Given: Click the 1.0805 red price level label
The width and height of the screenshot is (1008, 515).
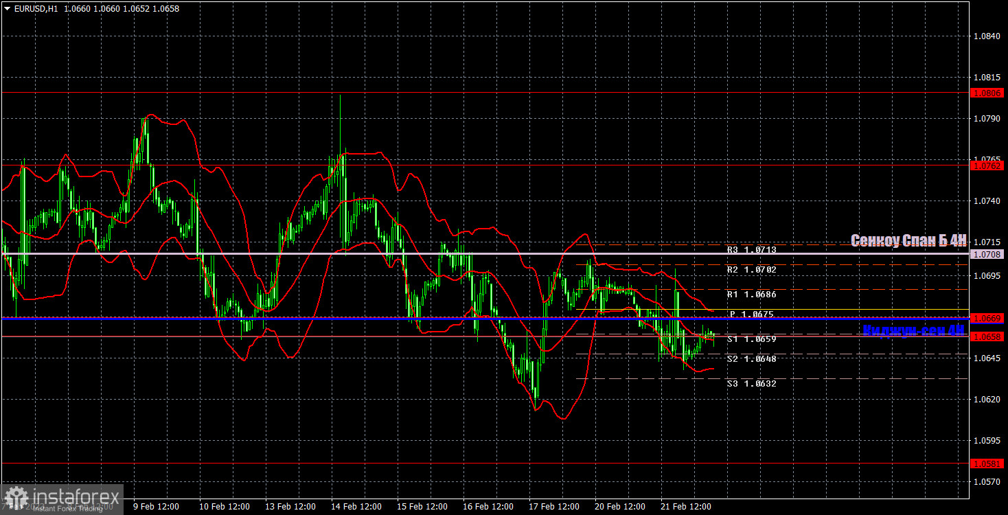Looking at the screenshot, I should click(x=987, y=93).
